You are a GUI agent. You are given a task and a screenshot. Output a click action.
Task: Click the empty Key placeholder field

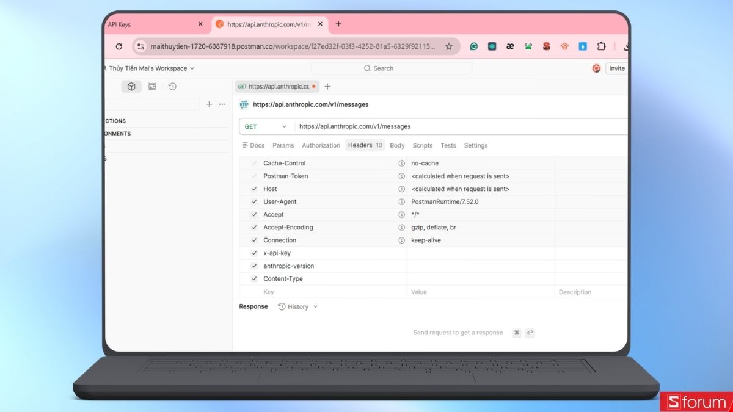[x=334, y=292]
